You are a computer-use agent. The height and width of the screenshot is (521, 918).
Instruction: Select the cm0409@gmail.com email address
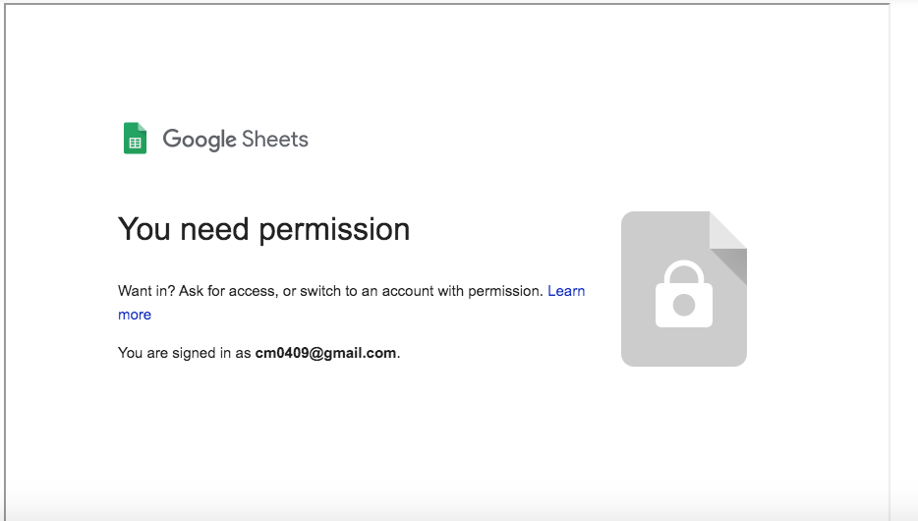(325, 353)
